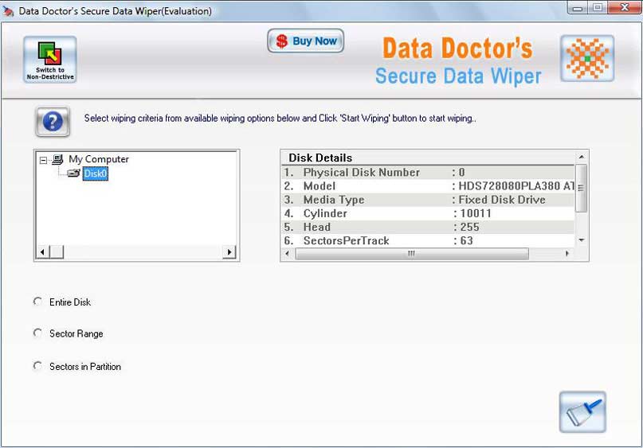Select Disk0 in the tree

(x=96, y=173)
